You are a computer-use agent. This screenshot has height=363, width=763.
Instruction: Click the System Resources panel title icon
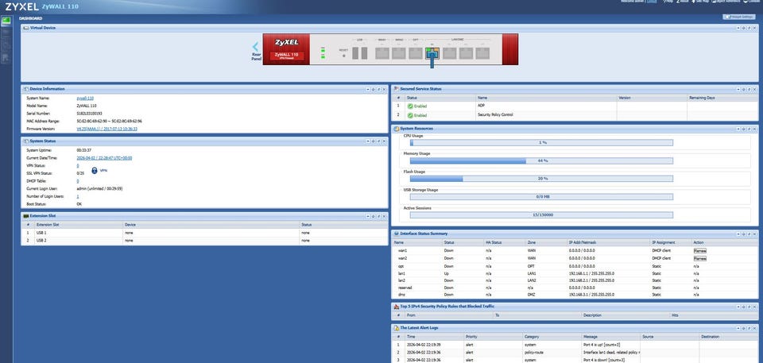point(396,129)
